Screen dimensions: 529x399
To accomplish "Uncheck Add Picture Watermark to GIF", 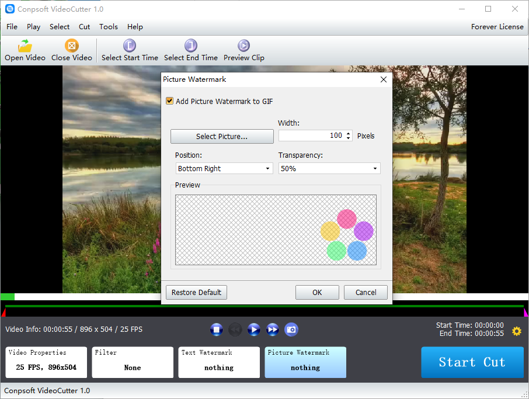I will pos(170,101).
